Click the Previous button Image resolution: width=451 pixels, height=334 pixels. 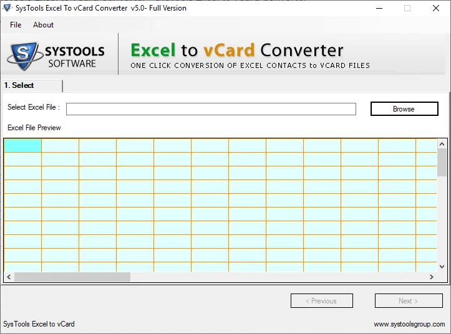[322, 300]
